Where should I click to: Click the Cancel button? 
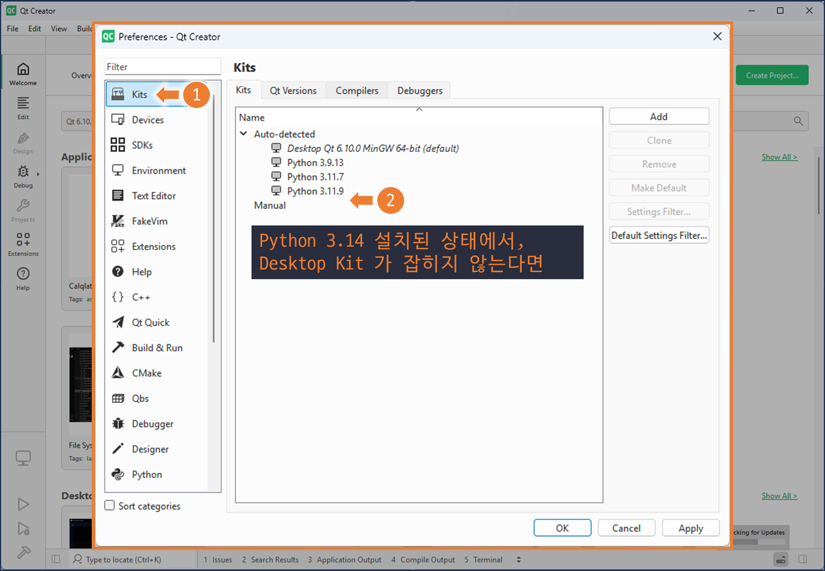coord(626,528)
